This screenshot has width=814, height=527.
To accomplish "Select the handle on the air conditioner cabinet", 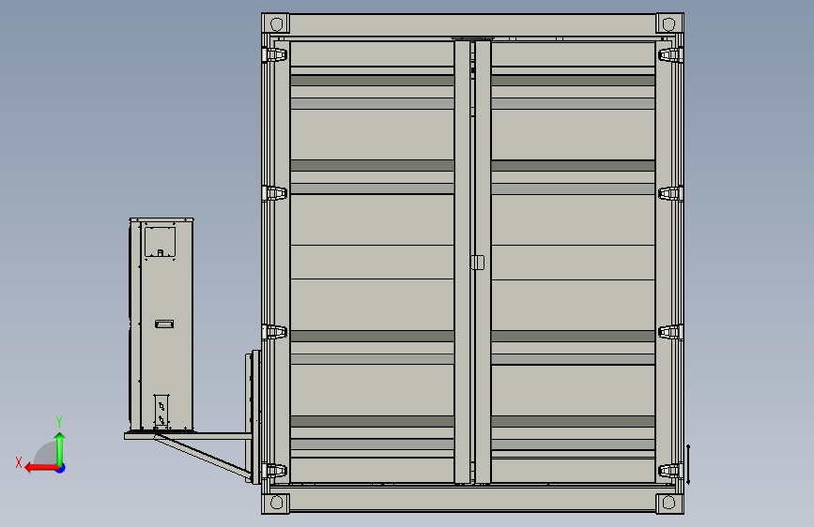I will coord(164,324).
